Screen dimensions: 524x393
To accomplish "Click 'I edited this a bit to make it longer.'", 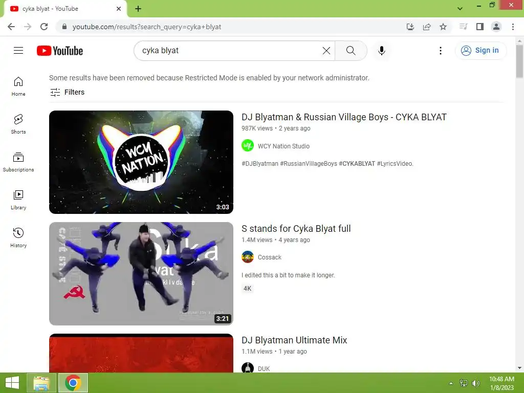I will [x=288, y=275].
